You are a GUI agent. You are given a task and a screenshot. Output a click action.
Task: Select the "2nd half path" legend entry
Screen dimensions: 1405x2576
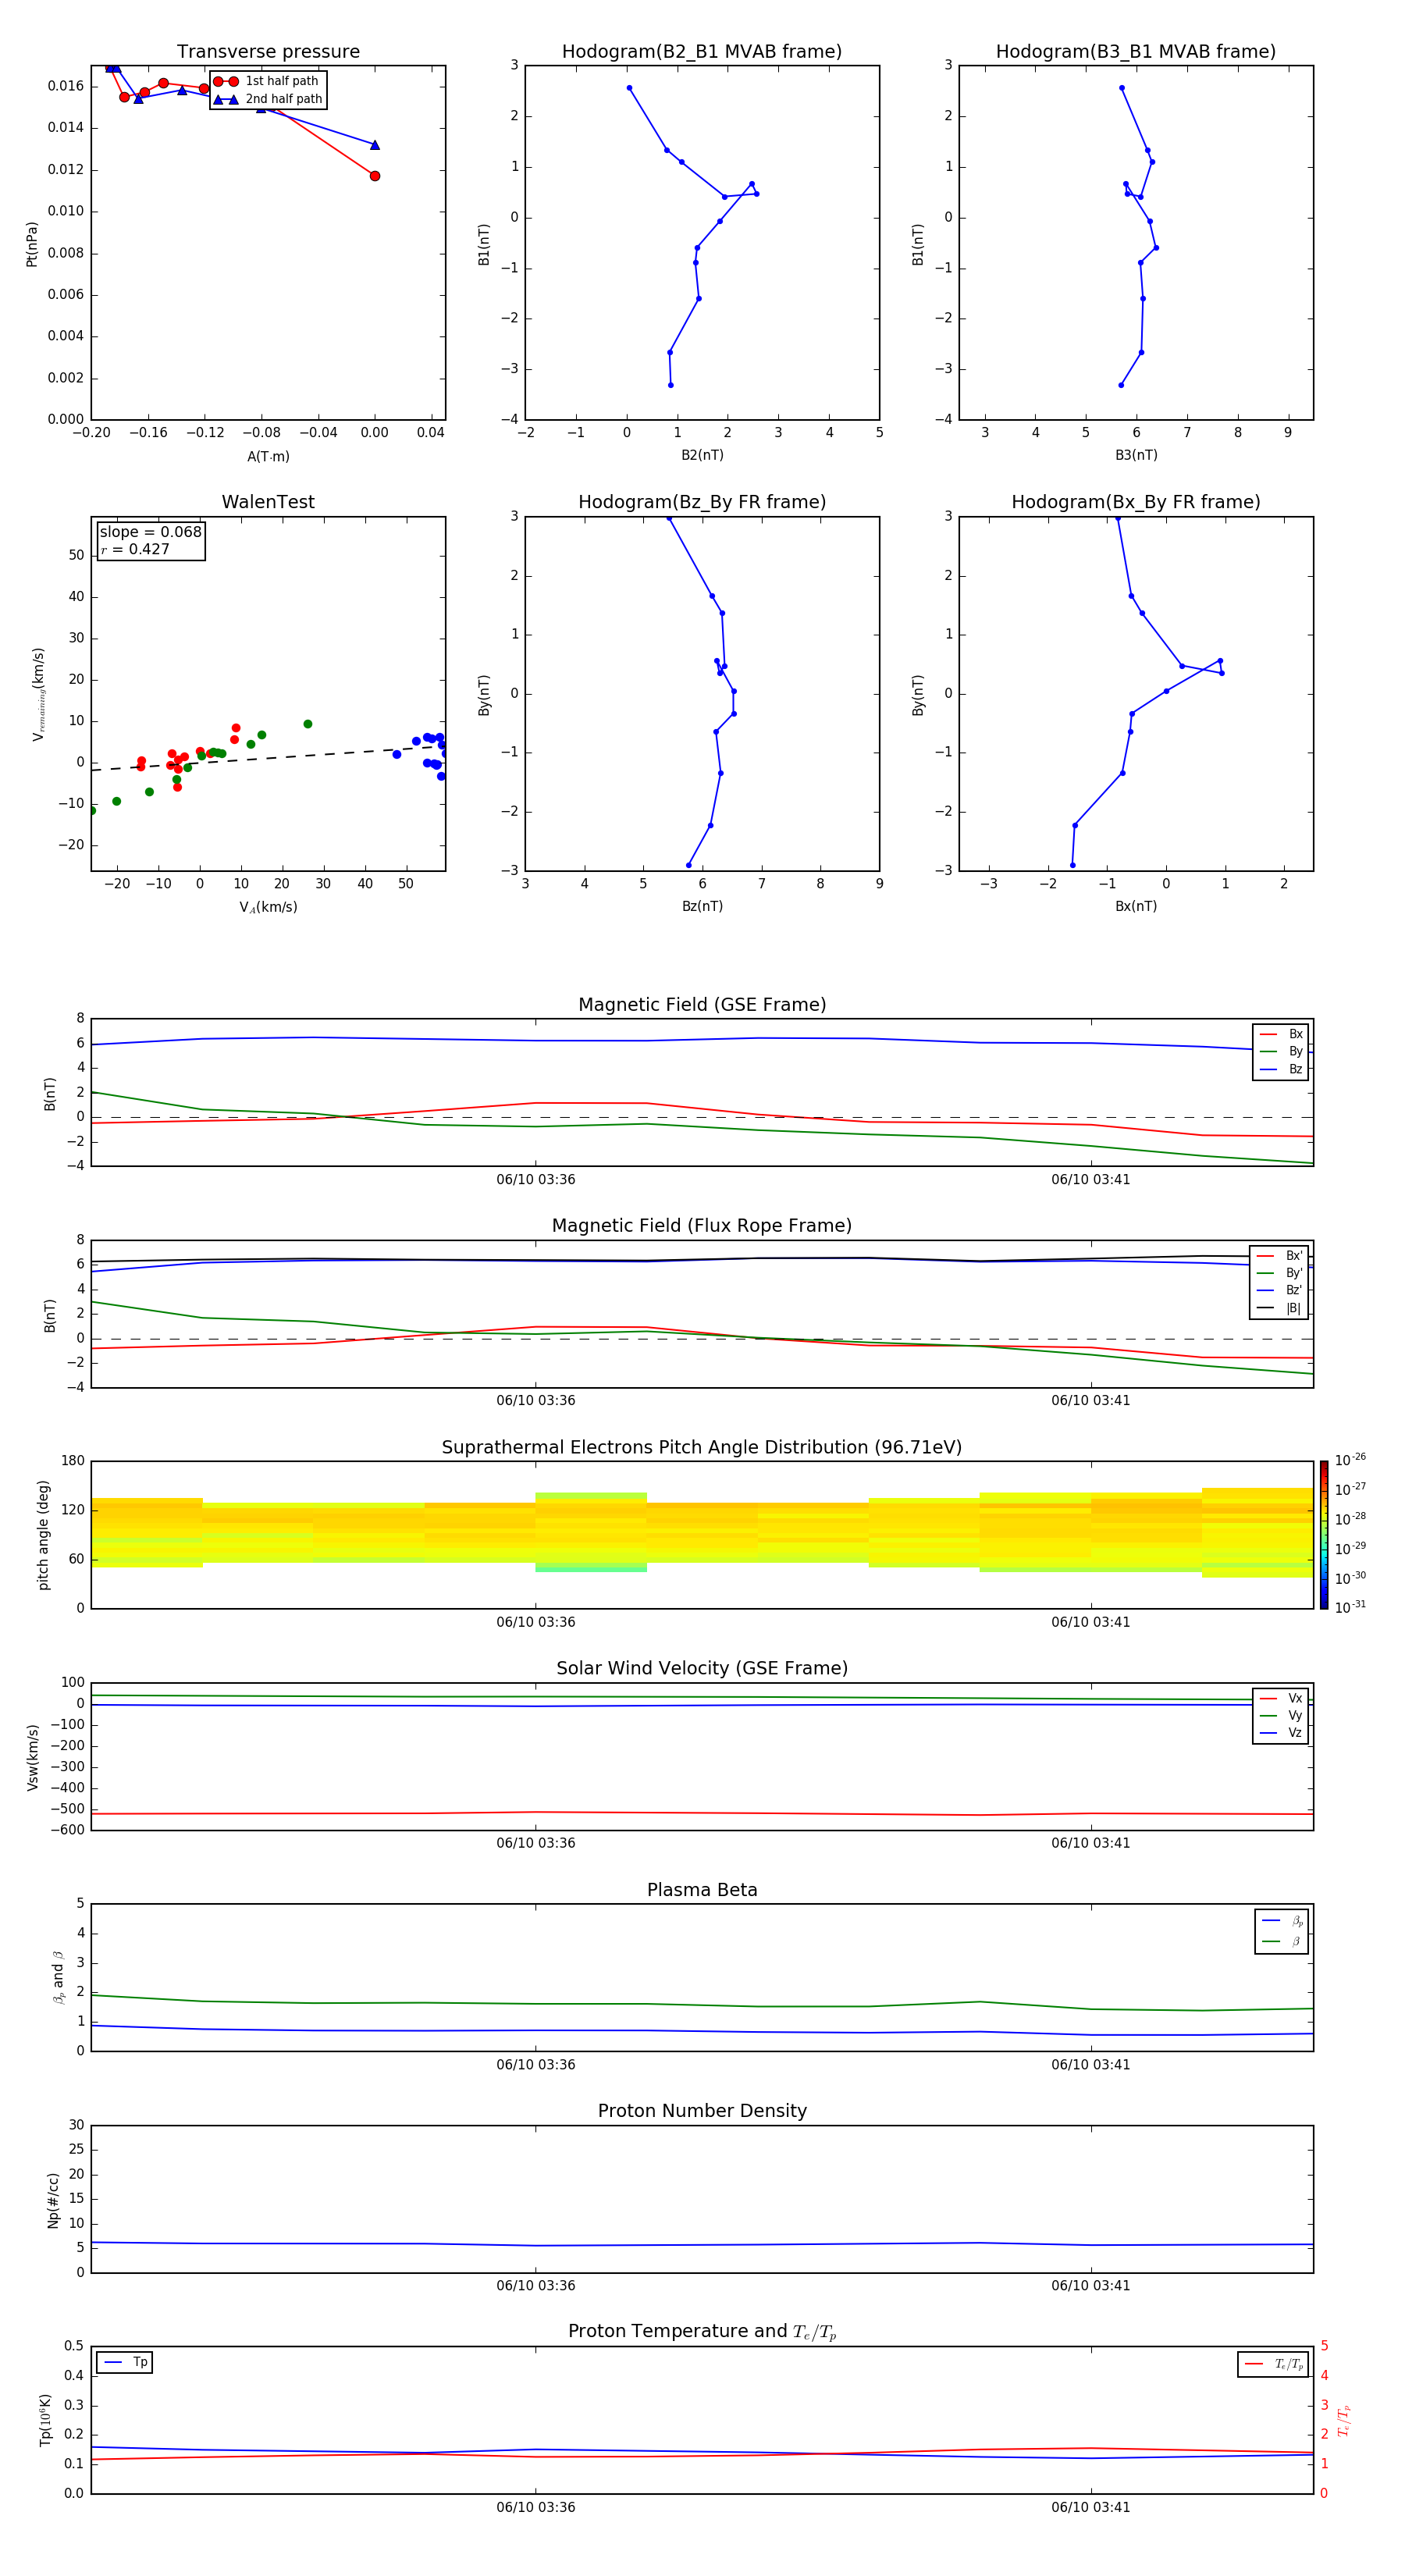[268, 99]
